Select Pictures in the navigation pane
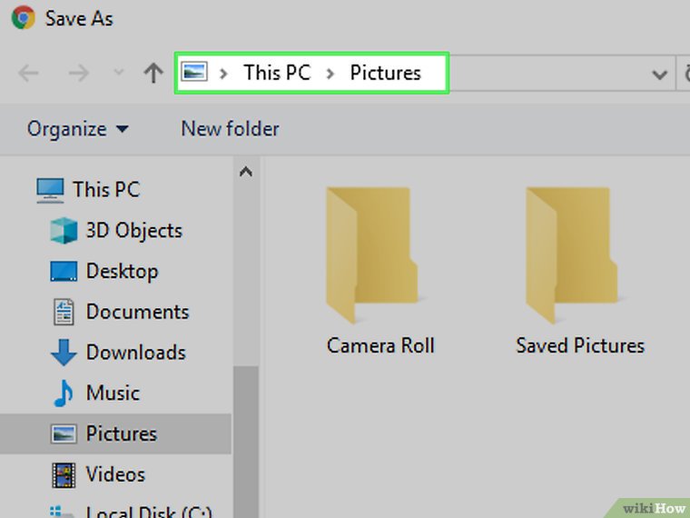690x518 pixels. [121, 433]
